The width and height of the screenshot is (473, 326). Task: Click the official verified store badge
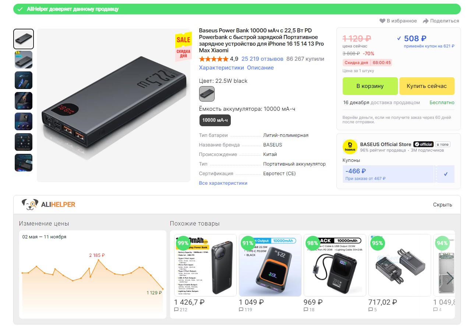click(423, 144)
